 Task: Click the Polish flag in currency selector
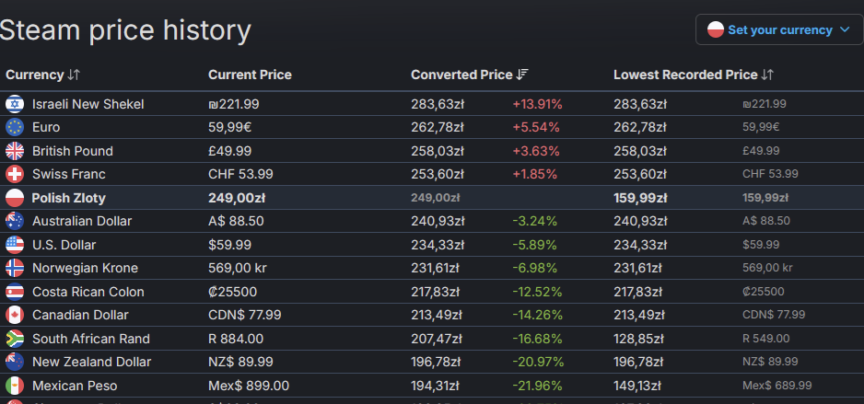click(715, 29)
